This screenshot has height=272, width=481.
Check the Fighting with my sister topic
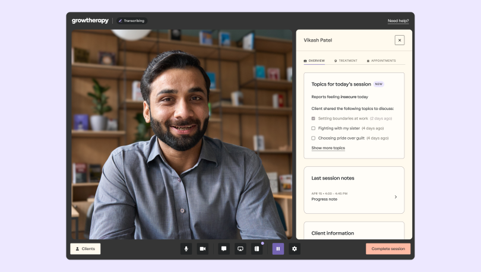[x=314, y=128]
